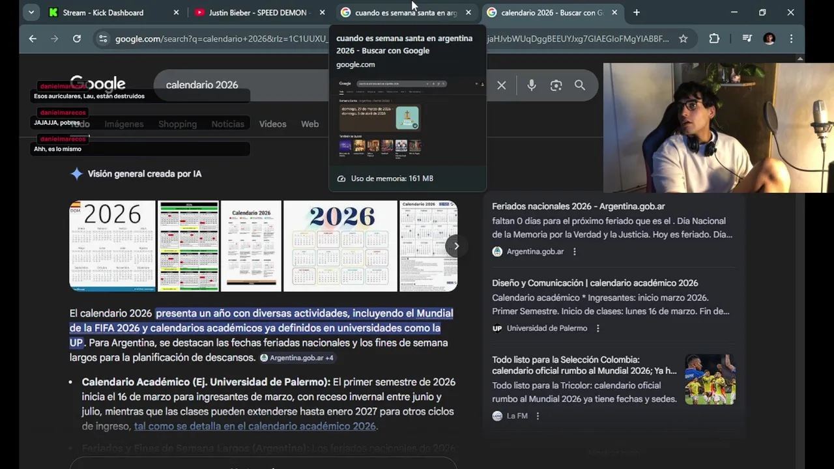Close the calendario 2026 tab
834x469 pixels.
(x=614, y=12)
